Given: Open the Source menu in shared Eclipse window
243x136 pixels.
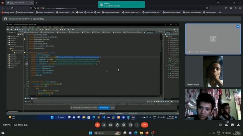Looking at the screenshot, I should tap(18, 27).
